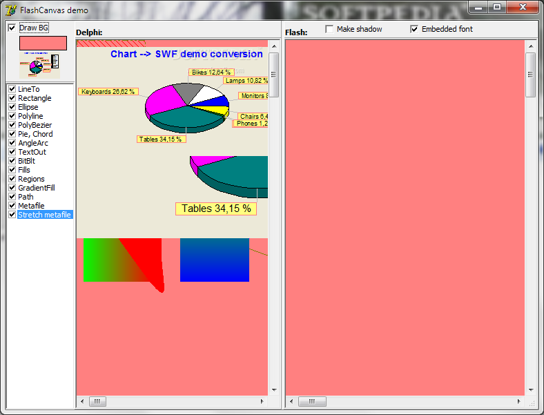Click the blue gradient rectangle

coord(215,260)
